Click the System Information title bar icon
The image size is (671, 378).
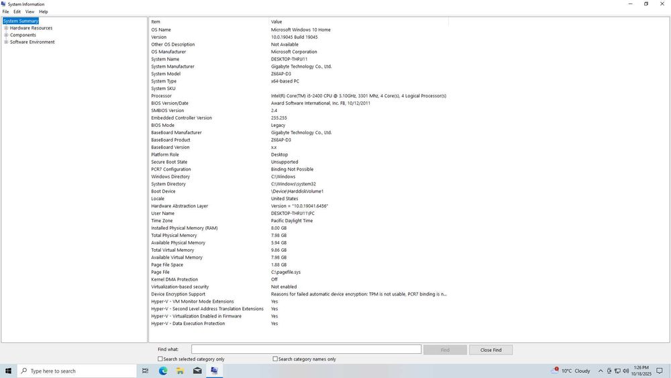(x=3, y=4)
